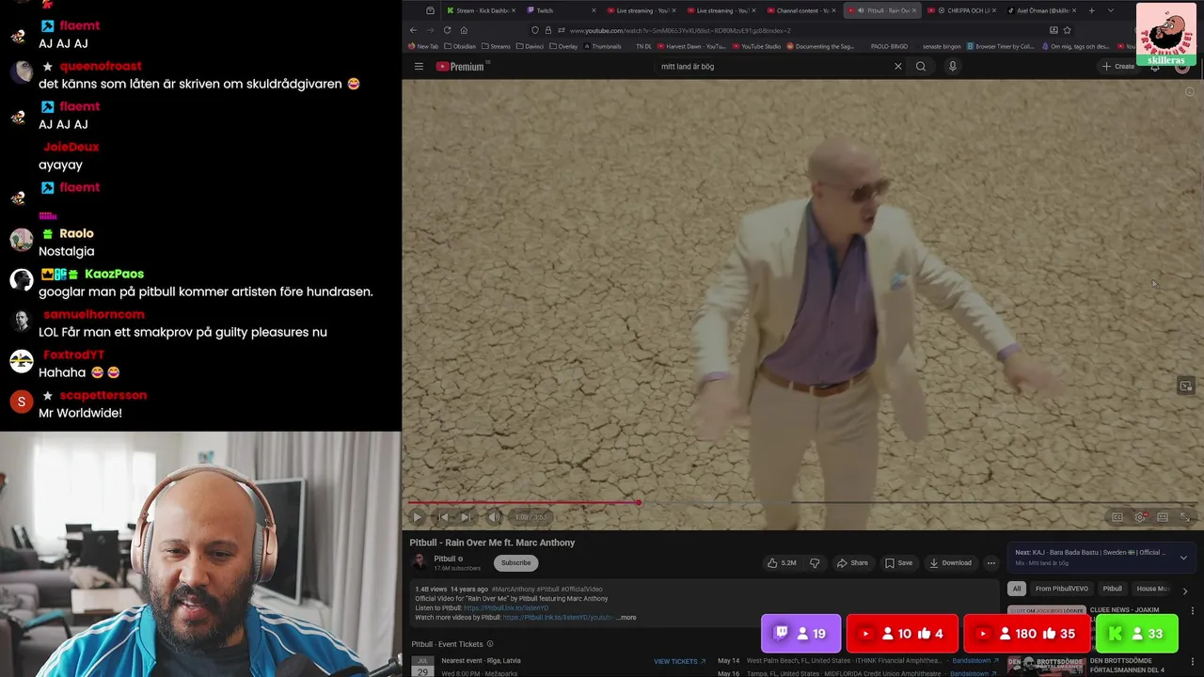Close the Pitbull - Rain Over tab
This screenshot has width=1204, height=677.
click(913, 10)
